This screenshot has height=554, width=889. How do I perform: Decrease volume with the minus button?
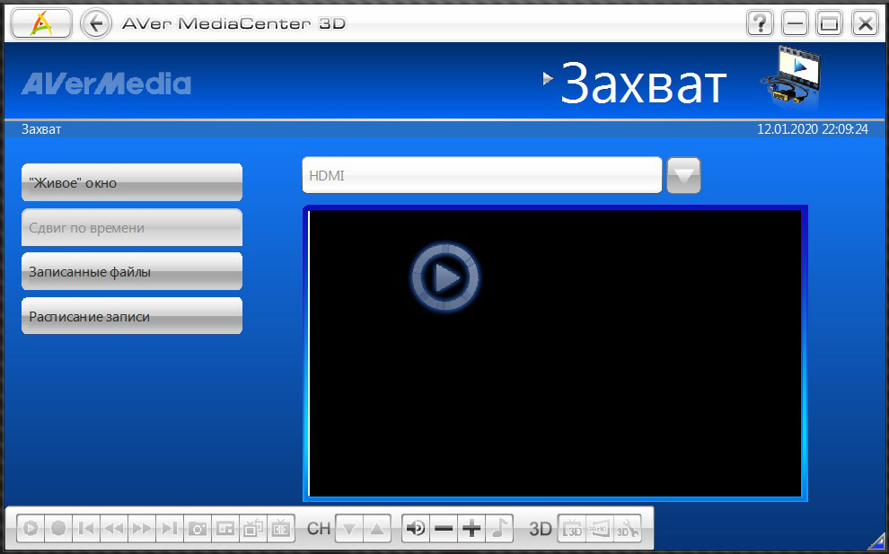coord(444,529)
